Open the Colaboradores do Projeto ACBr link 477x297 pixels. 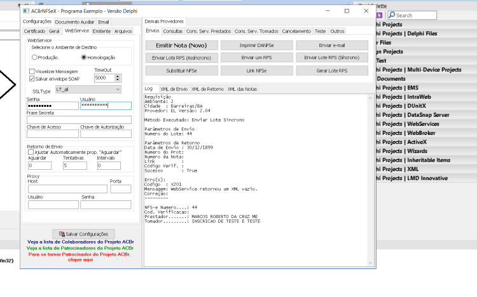[81, 242]
